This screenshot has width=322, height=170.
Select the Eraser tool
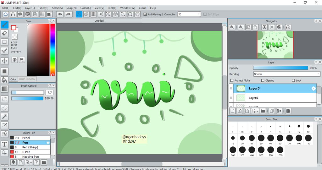pos(4,33)
